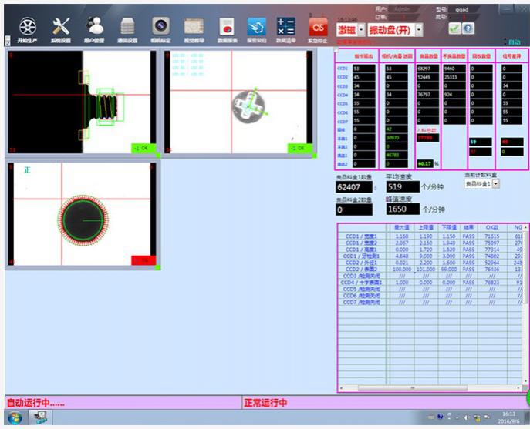Click the taskbar clock showing 16:13
This screenshot has width=530, height=429.
pos(508,417)
